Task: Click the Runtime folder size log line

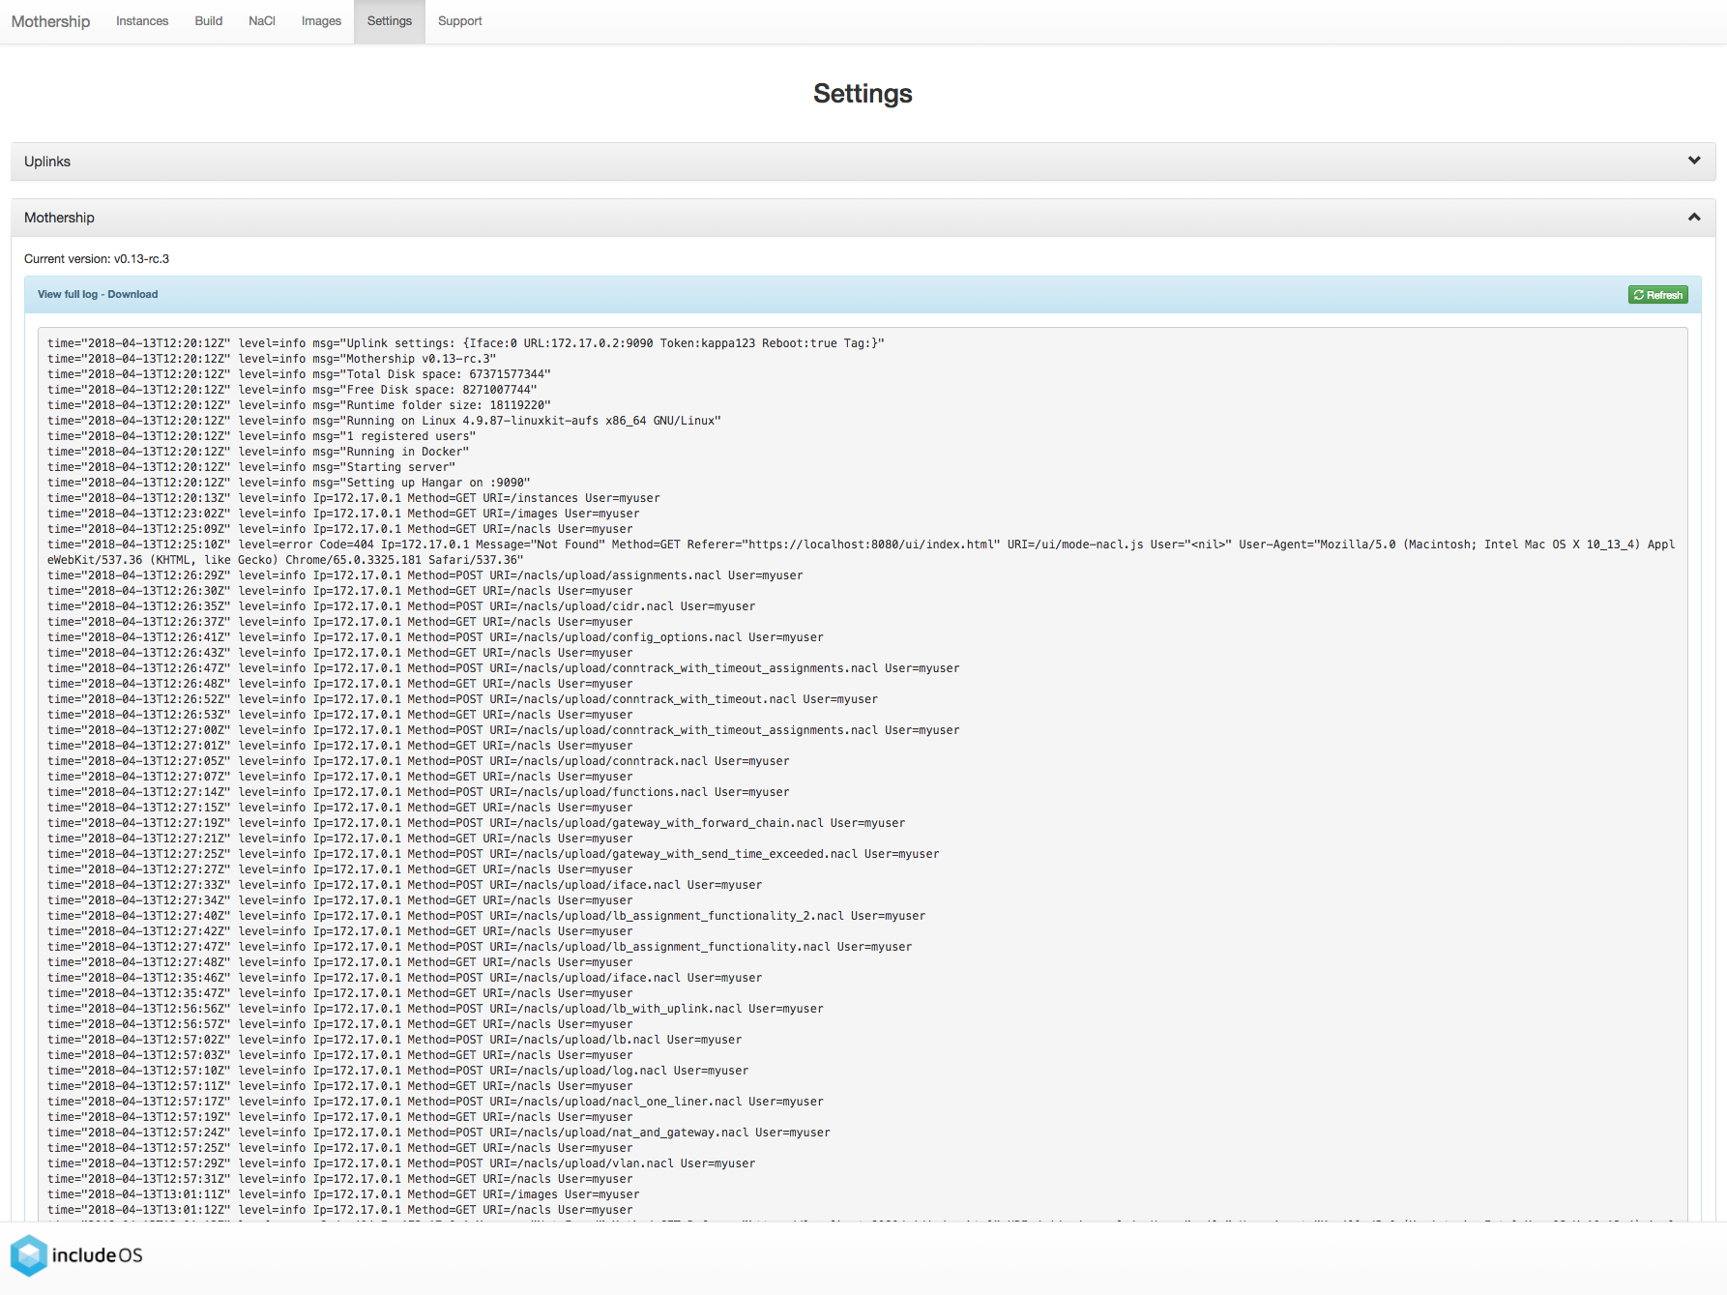Action: (x=299, y=405)
